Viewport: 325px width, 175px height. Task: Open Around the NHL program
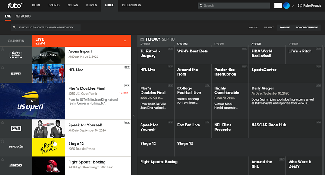(267, 165)
